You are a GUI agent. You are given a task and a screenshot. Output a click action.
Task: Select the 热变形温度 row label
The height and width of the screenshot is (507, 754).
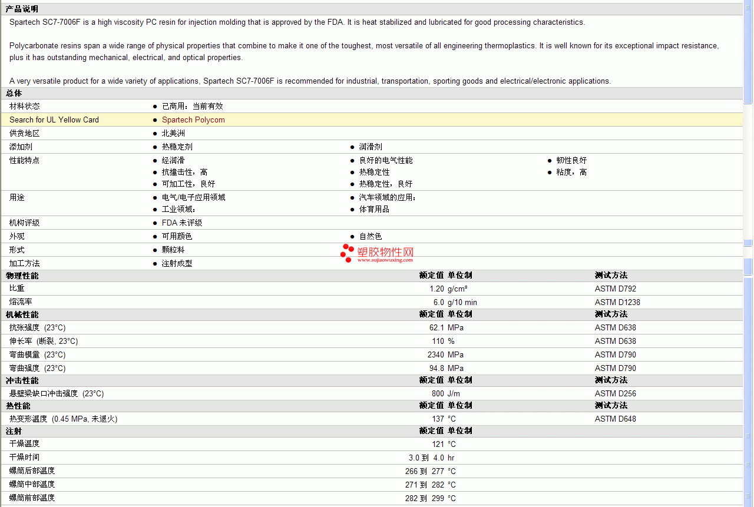64,419
